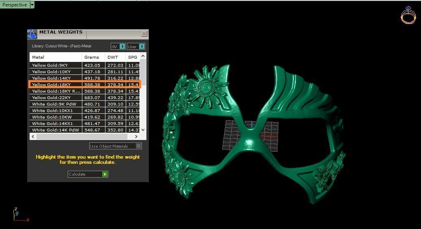The height and width of the screenshot is (229, 421).
Task: Select the Yellow Gold:10KY row
Action: pos(85,72)
